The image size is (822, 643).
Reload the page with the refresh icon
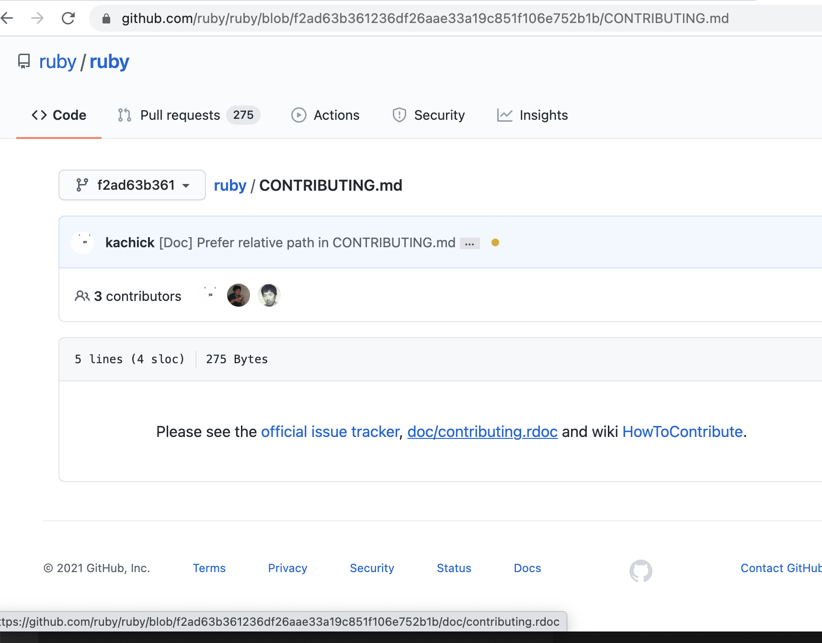[68, 18]
